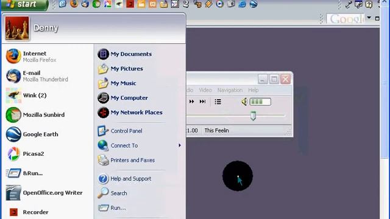The width and height of the screenshot is (390, 219).
Task: Mute audio with speaker icon
Action: point(244,102)
